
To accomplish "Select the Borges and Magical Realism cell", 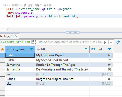I will tap(62, 79).
